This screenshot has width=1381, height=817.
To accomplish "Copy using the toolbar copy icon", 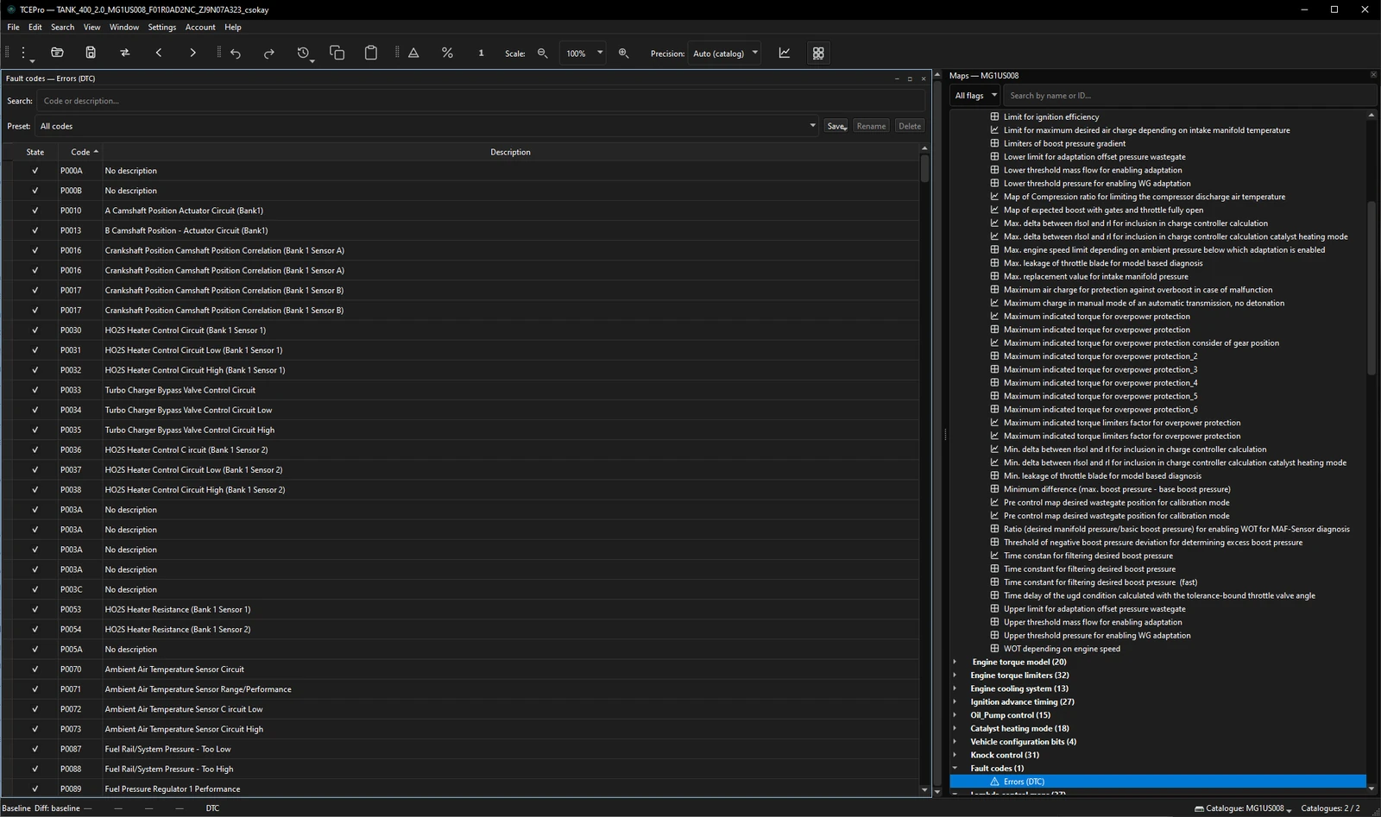I will click(337, 53).
